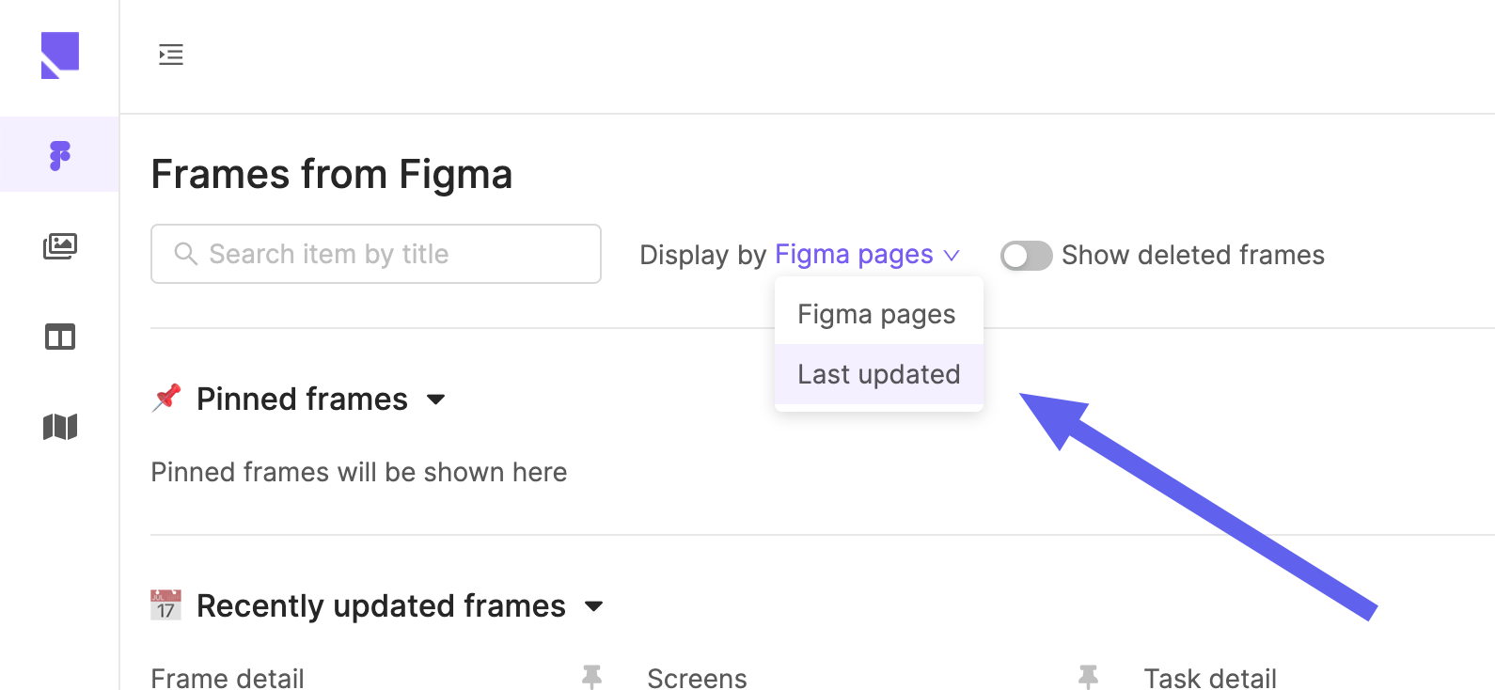Click the Frames from Figma page title
This screenshot has height=690, width=1495.
(x=332, y=174)
